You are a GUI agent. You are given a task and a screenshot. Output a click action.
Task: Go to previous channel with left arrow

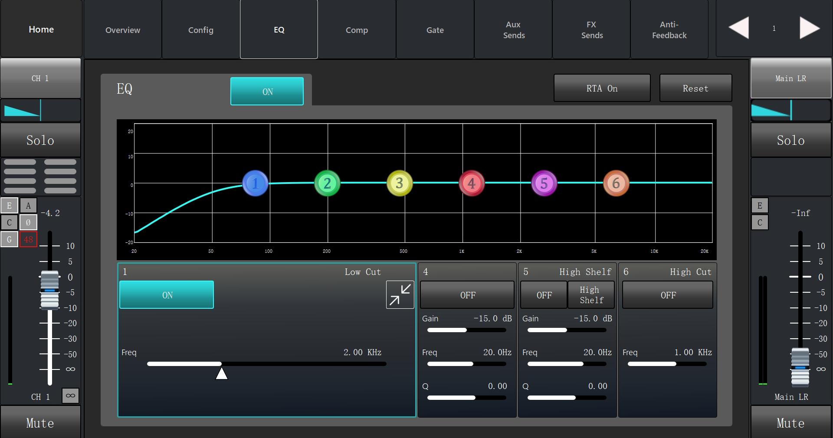pos(739,28)
